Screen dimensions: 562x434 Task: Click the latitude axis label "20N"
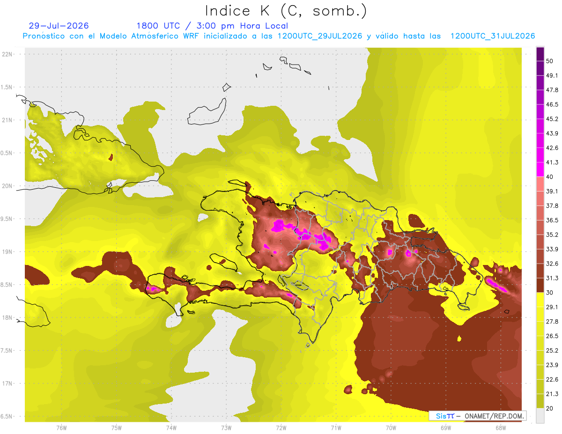pos(7,186)
